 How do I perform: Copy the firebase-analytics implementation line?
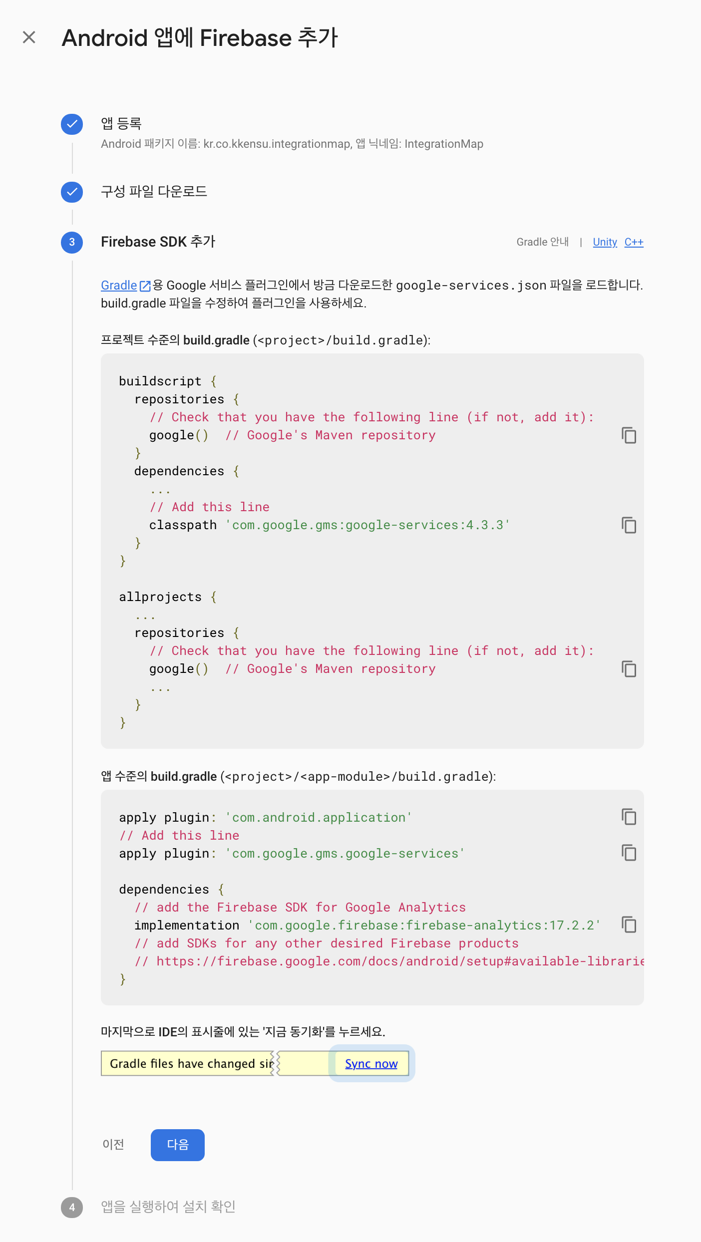[x=629, y=925]
